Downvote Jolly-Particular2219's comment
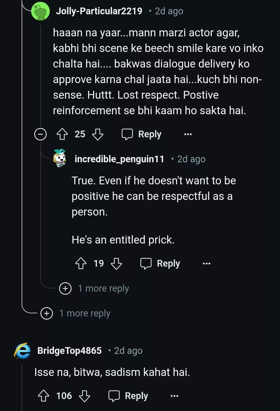The height and width of the screenshot is (411, 280). (98, 134)
